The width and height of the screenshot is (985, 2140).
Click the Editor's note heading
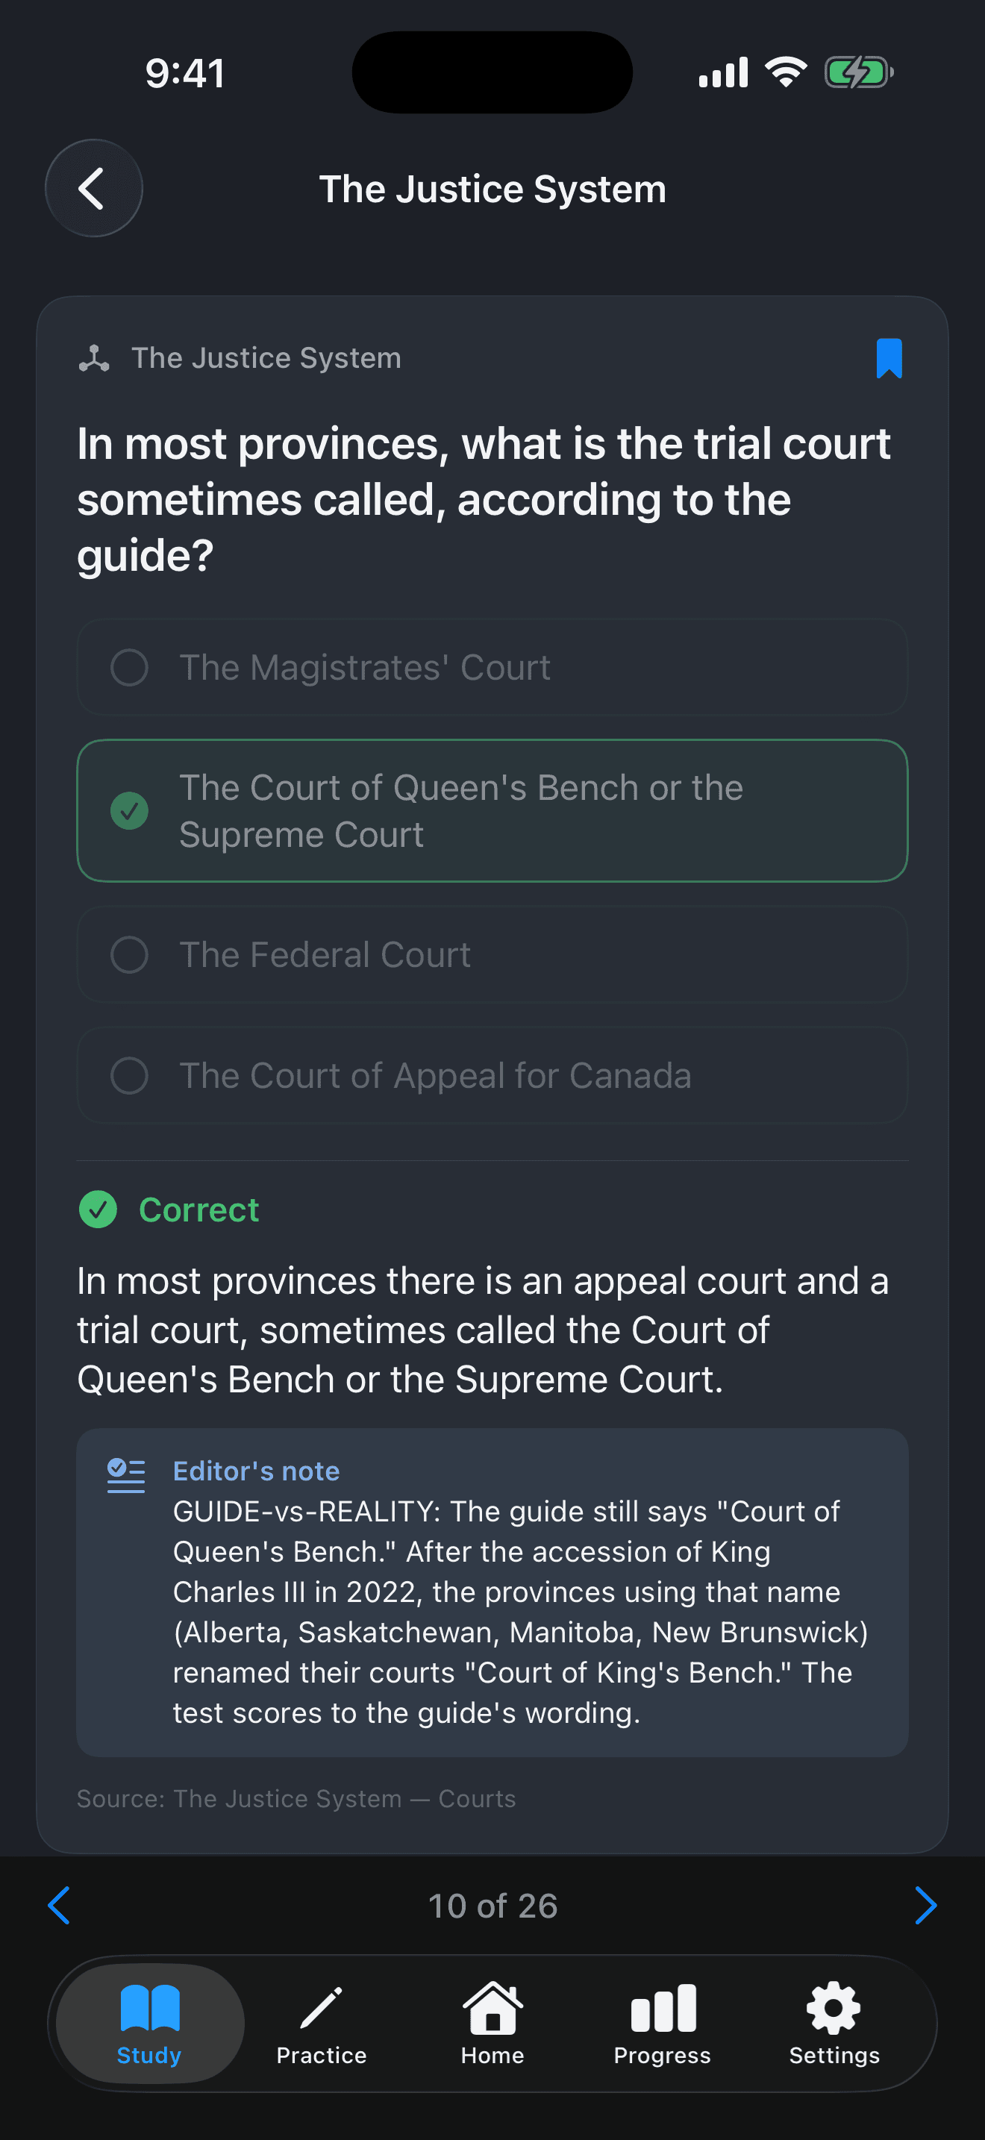coord(257,1471)
